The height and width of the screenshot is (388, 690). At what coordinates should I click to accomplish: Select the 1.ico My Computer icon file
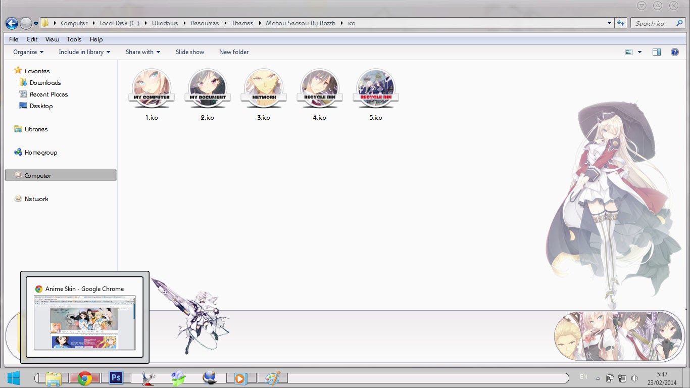(x=152, y=94)
